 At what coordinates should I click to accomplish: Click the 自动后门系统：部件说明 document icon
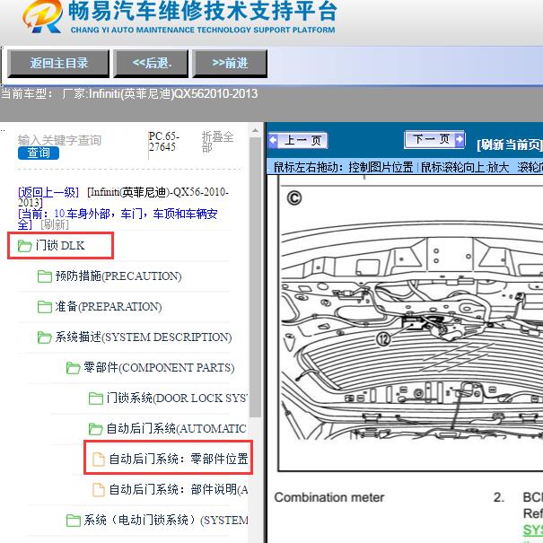coord(99,490)
